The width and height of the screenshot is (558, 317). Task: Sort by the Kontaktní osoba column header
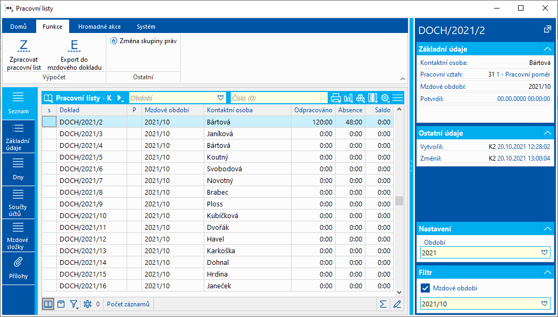[247, 110]
